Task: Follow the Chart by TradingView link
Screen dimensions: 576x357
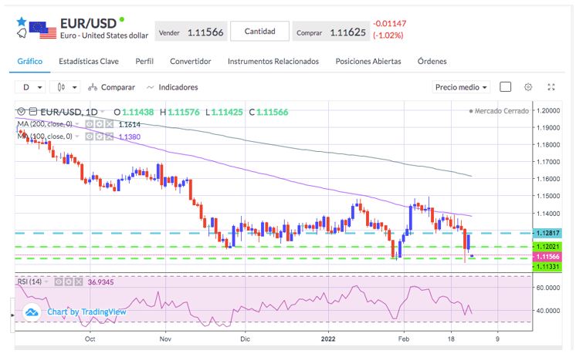Action: click(x=86, y=312)
